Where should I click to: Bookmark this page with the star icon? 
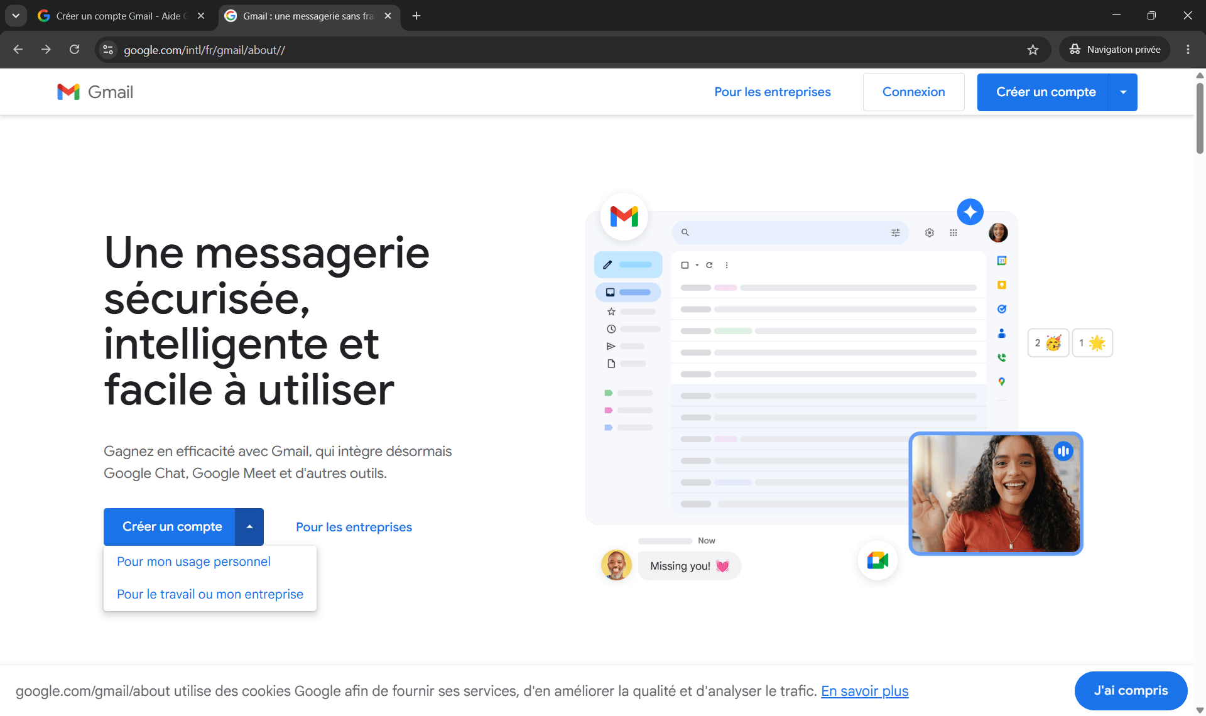[x=1033, y=50]
